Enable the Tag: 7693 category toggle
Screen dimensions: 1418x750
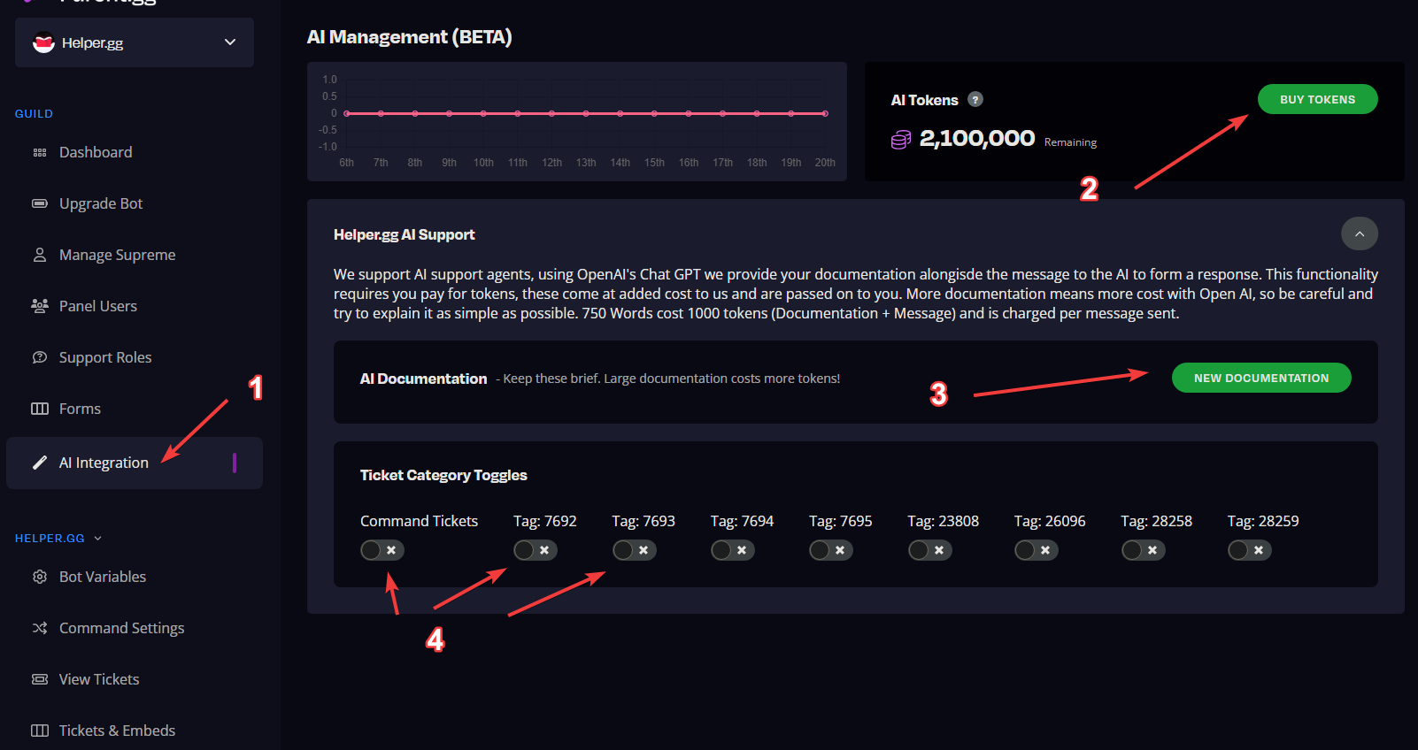coord(635,550)
